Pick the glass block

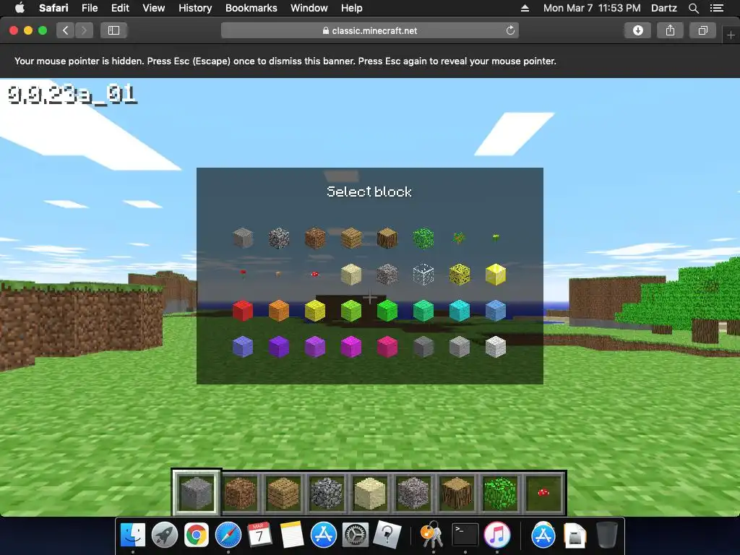point(423,274)
